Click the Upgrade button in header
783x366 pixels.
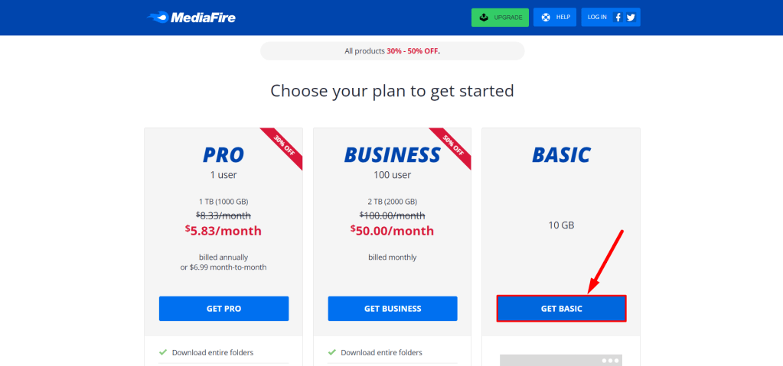pos(500,17)
